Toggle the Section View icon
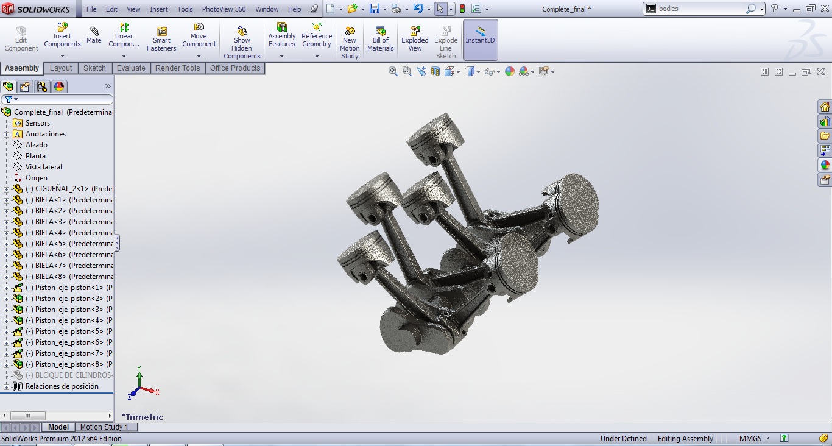This screenshot has height=446, width=832. point(435,71)
